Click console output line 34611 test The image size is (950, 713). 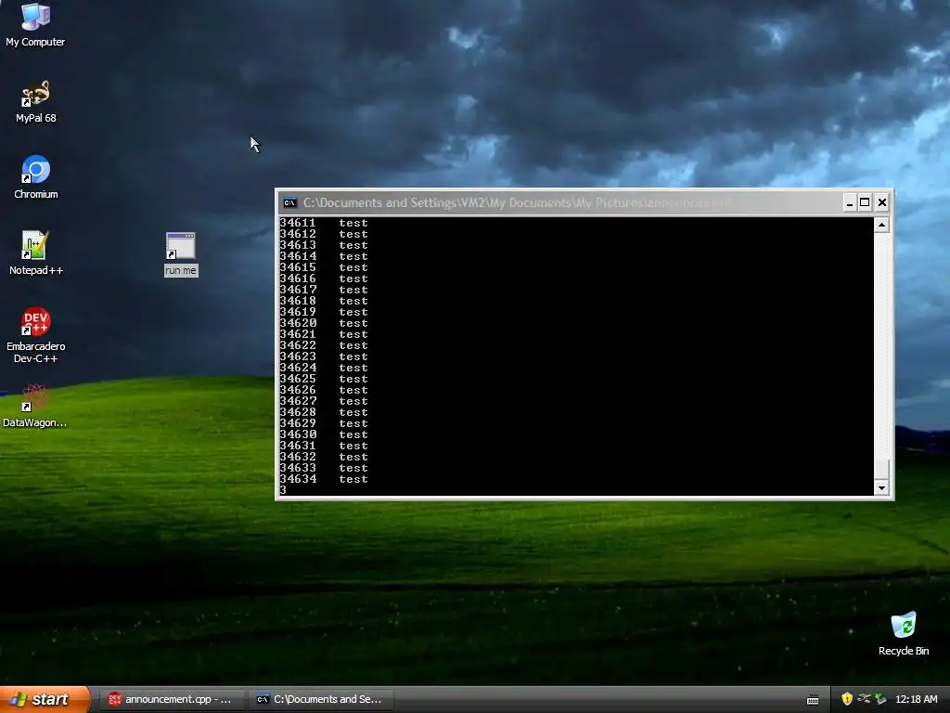point(324,223)
